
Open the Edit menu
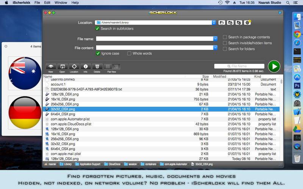47,3
